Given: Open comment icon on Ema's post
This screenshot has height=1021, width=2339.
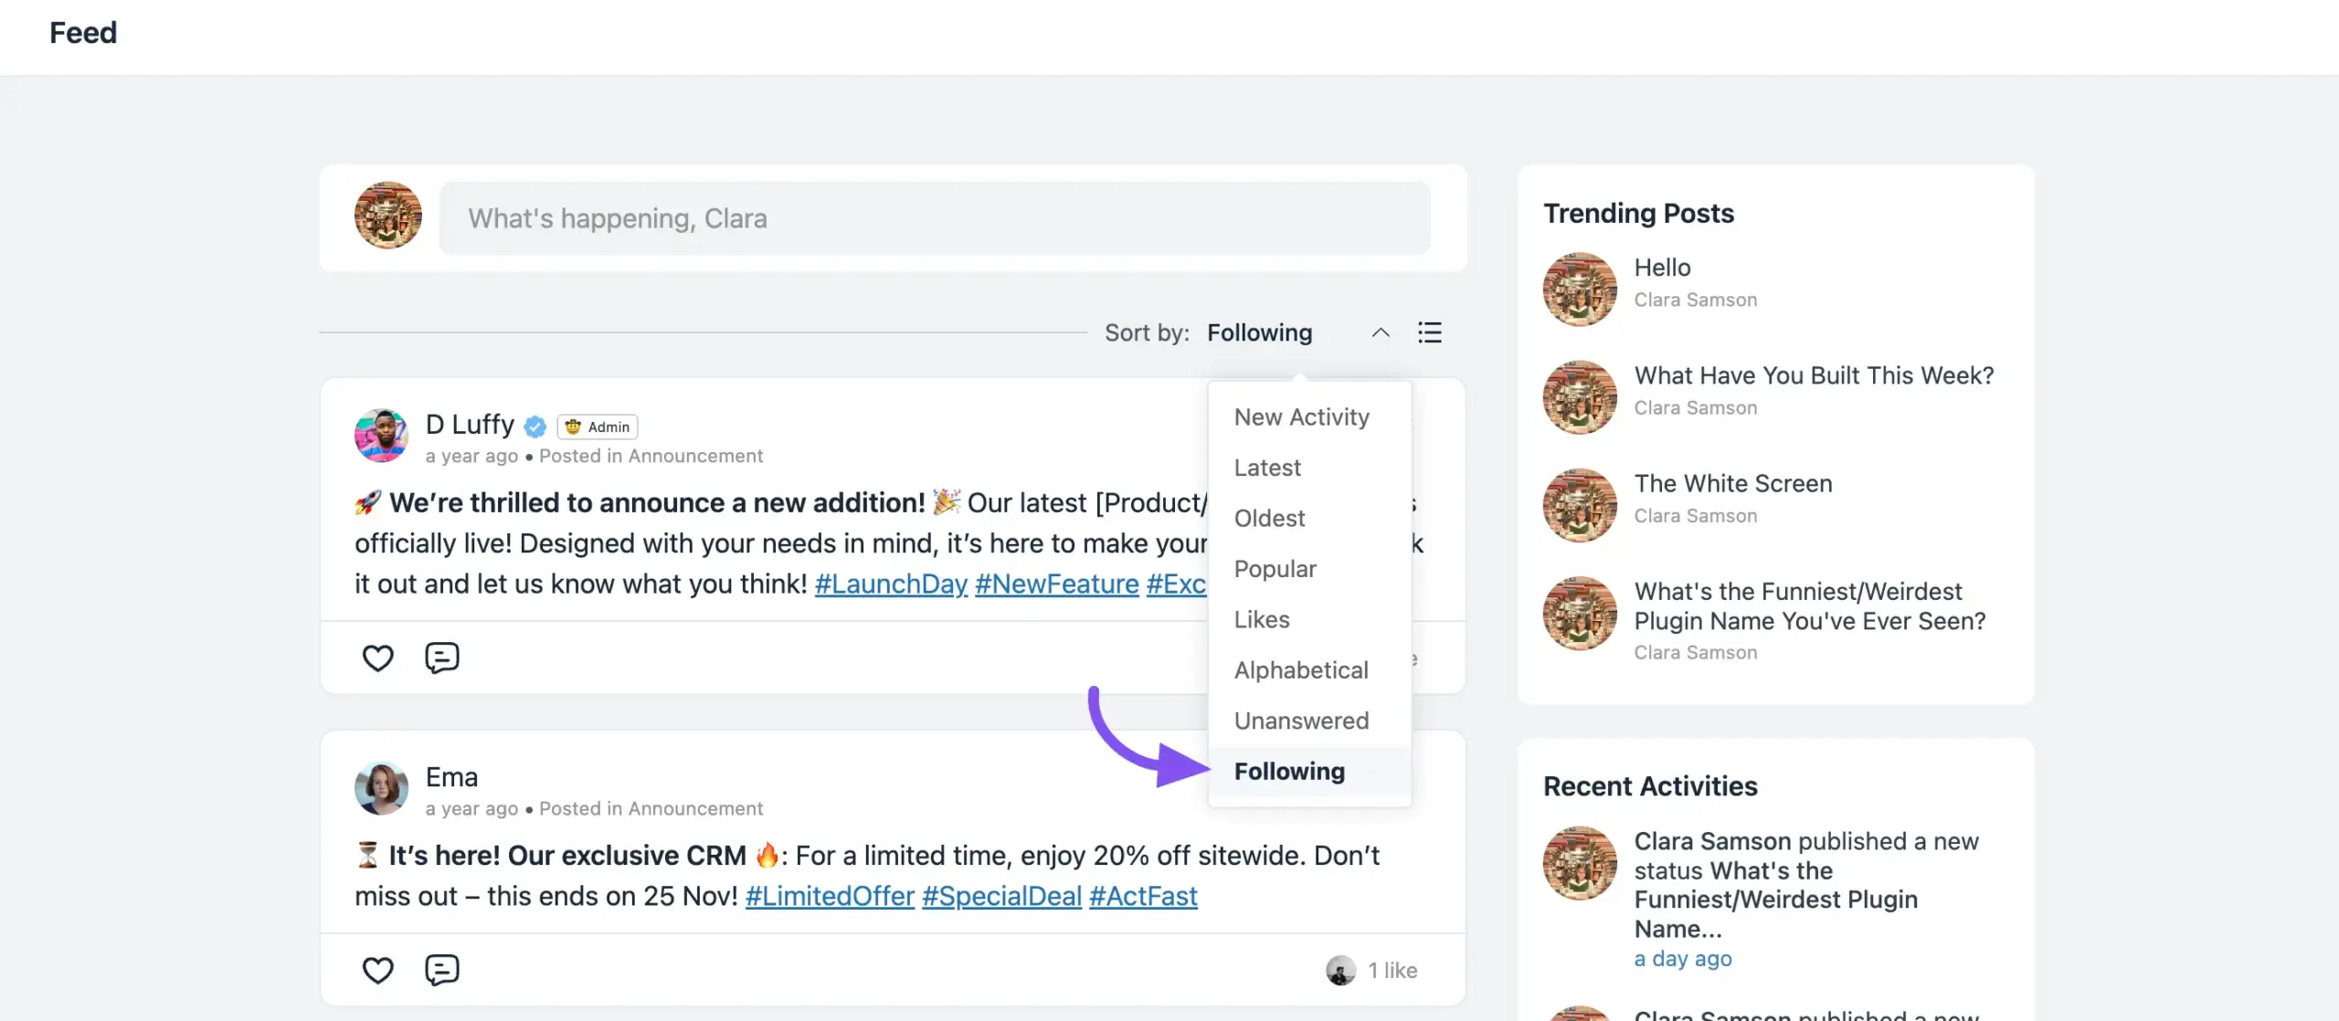Looking at the screenshot, I should click(x=442, y=970).
